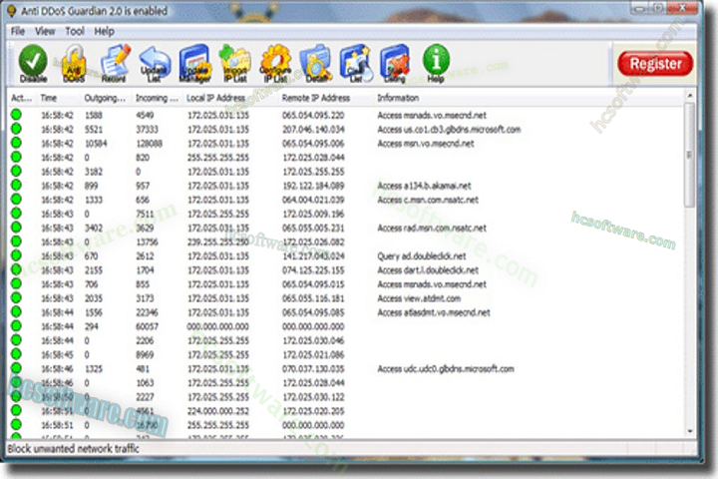The image size is (718, 479).
Task: Open the File menu
Action: click(x=17, y=31)
